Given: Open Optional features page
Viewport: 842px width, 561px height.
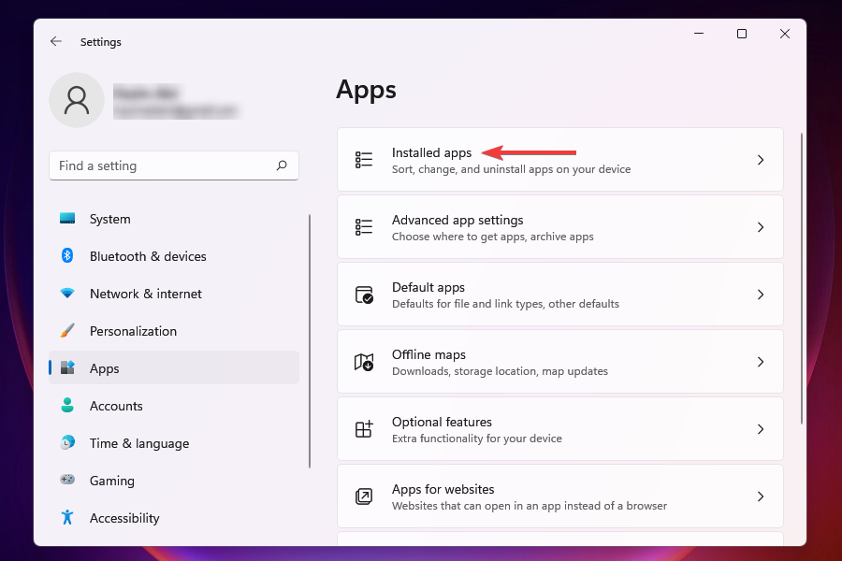Looking at the screenshot, I should click(x=560, y=429).
